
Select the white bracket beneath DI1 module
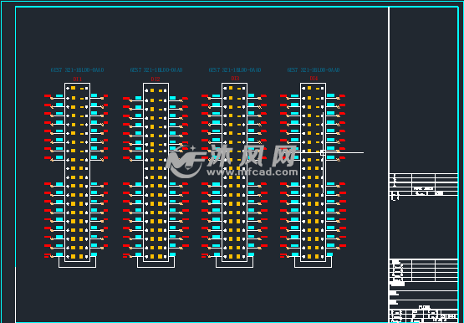click(77, 262)
